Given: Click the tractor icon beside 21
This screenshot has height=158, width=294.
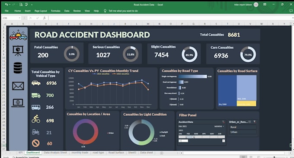Looking at the screenshot, I should [35, 132].
